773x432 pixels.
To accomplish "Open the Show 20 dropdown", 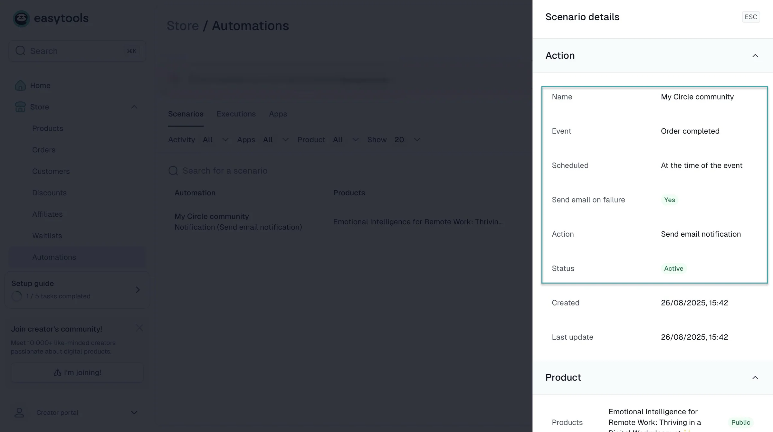I will point(407,140).
